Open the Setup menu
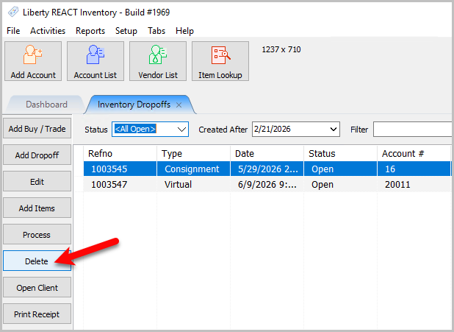This screenshot has height=332, width=454. 126,31
